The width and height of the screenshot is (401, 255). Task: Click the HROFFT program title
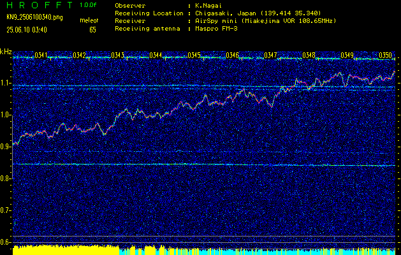pos(40,5)
